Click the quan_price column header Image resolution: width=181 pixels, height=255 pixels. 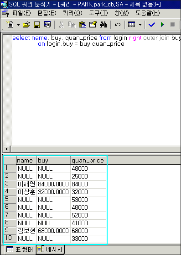pos(88,161)
